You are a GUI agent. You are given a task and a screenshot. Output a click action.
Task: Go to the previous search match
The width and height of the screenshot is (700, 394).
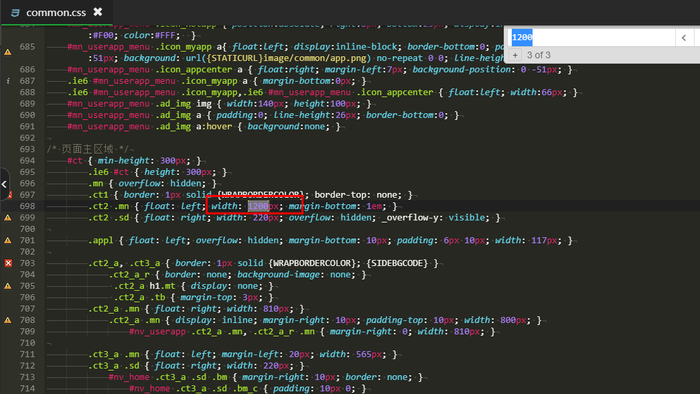point(684,38)
